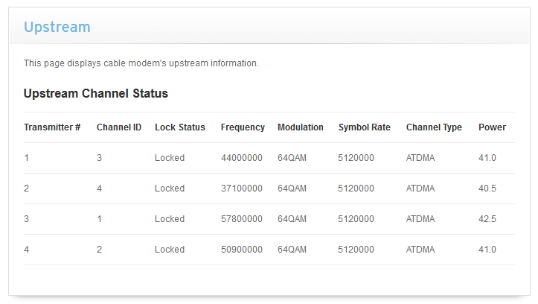The width and height of the screenshot is (538, 304).
Task: Click the frequency value 44000000
Action: [242, 158]
